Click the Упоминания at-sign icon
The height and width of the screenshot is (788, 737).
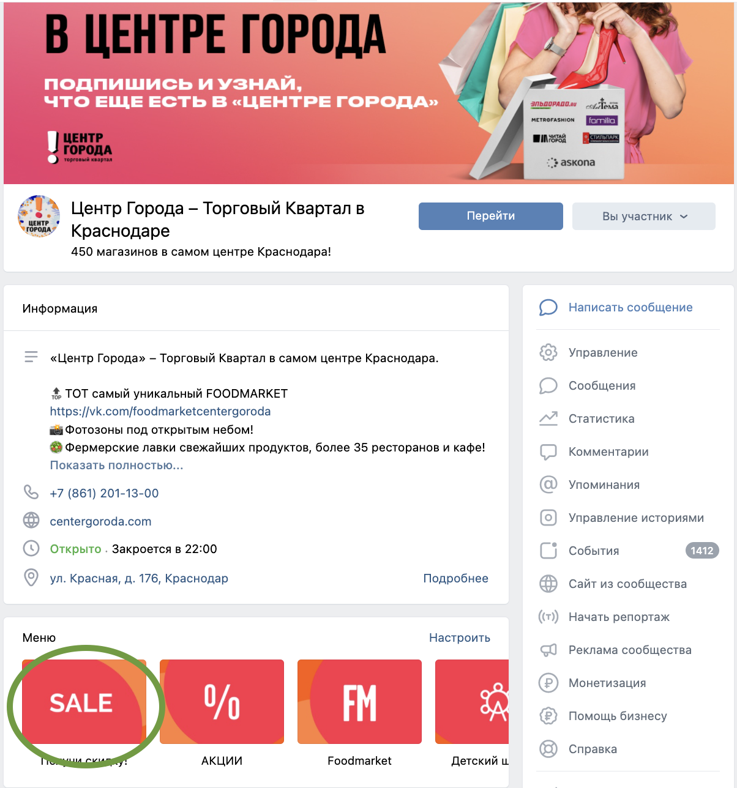[548, 485]
